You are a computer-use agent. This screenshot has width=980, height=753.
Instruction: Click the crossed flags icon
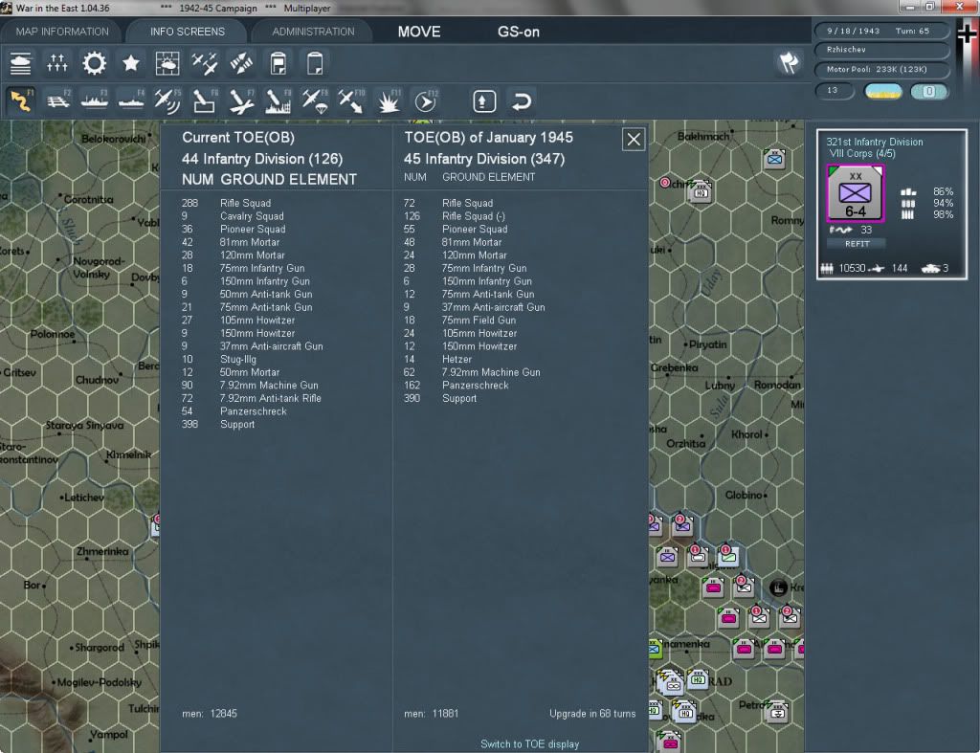789,62
